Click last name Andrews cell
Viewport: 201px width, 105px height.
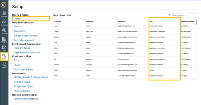pos(89,70)
